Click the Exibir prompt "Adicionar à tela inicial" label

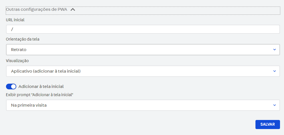point(40,94)
